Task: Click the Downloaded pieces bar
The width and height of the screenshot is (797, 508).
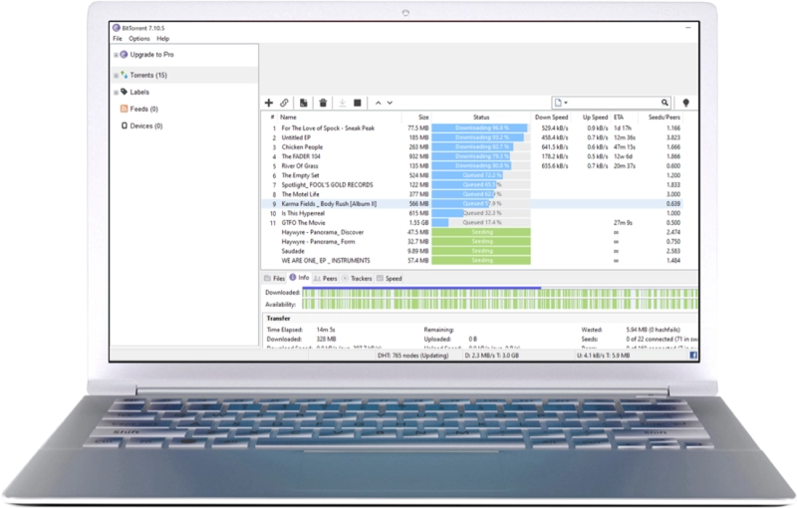Action: click(500, 293)
